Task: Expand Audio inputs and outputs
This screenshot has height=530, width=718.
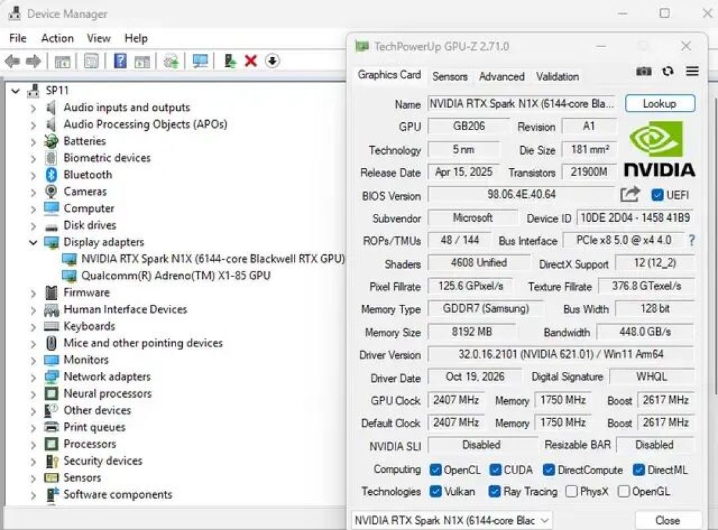Action: pyautogui.click(x=33, y=108)
